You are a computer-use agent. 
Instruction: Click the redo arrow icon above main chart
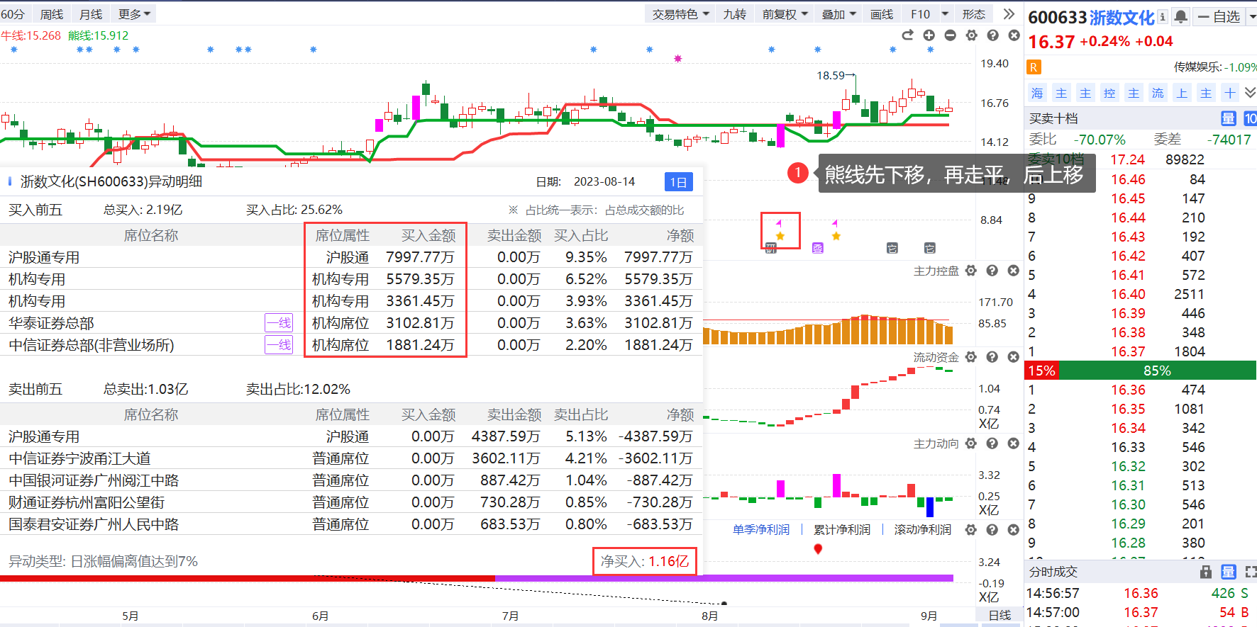pyautogui.click(x=907, y=35)
